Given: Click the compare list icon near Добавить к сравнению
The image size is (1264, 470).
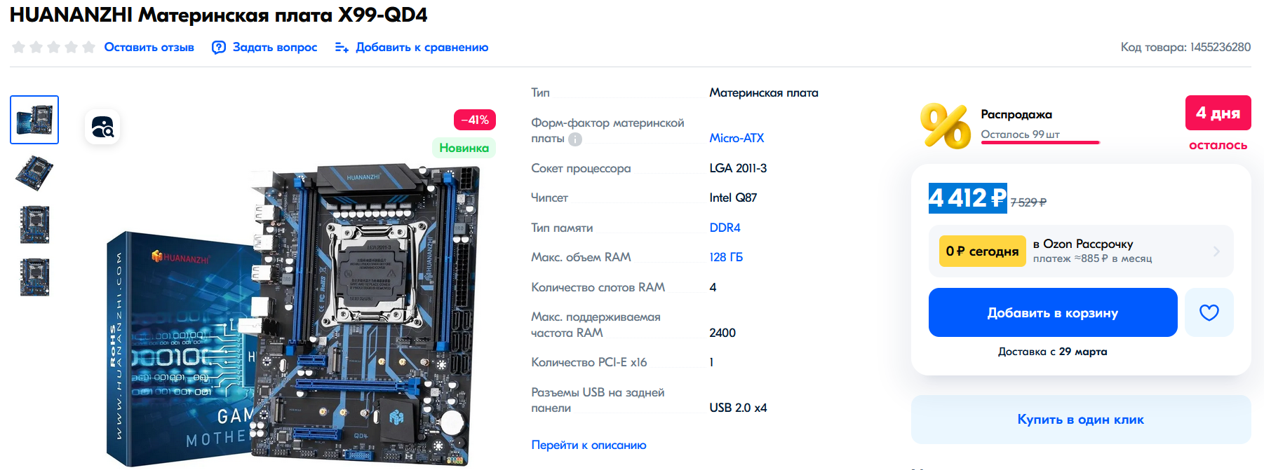Looking at the screenshot, I should [x=342, y=47].
